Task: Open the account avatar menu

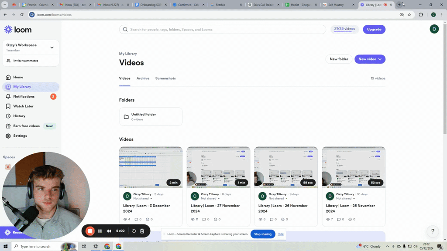Action: point(434,29)
